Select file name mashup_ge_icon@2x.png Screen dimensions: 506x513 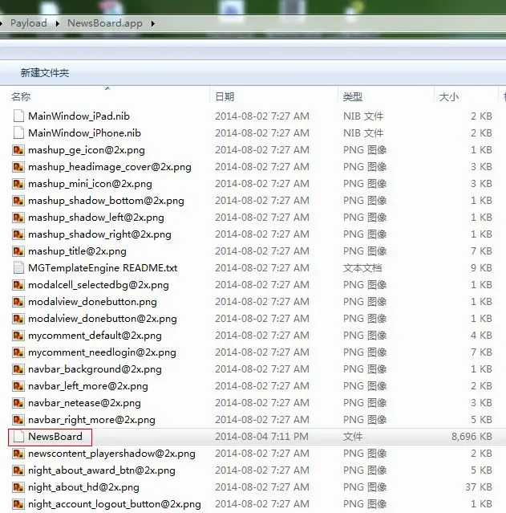click(87, 150)
